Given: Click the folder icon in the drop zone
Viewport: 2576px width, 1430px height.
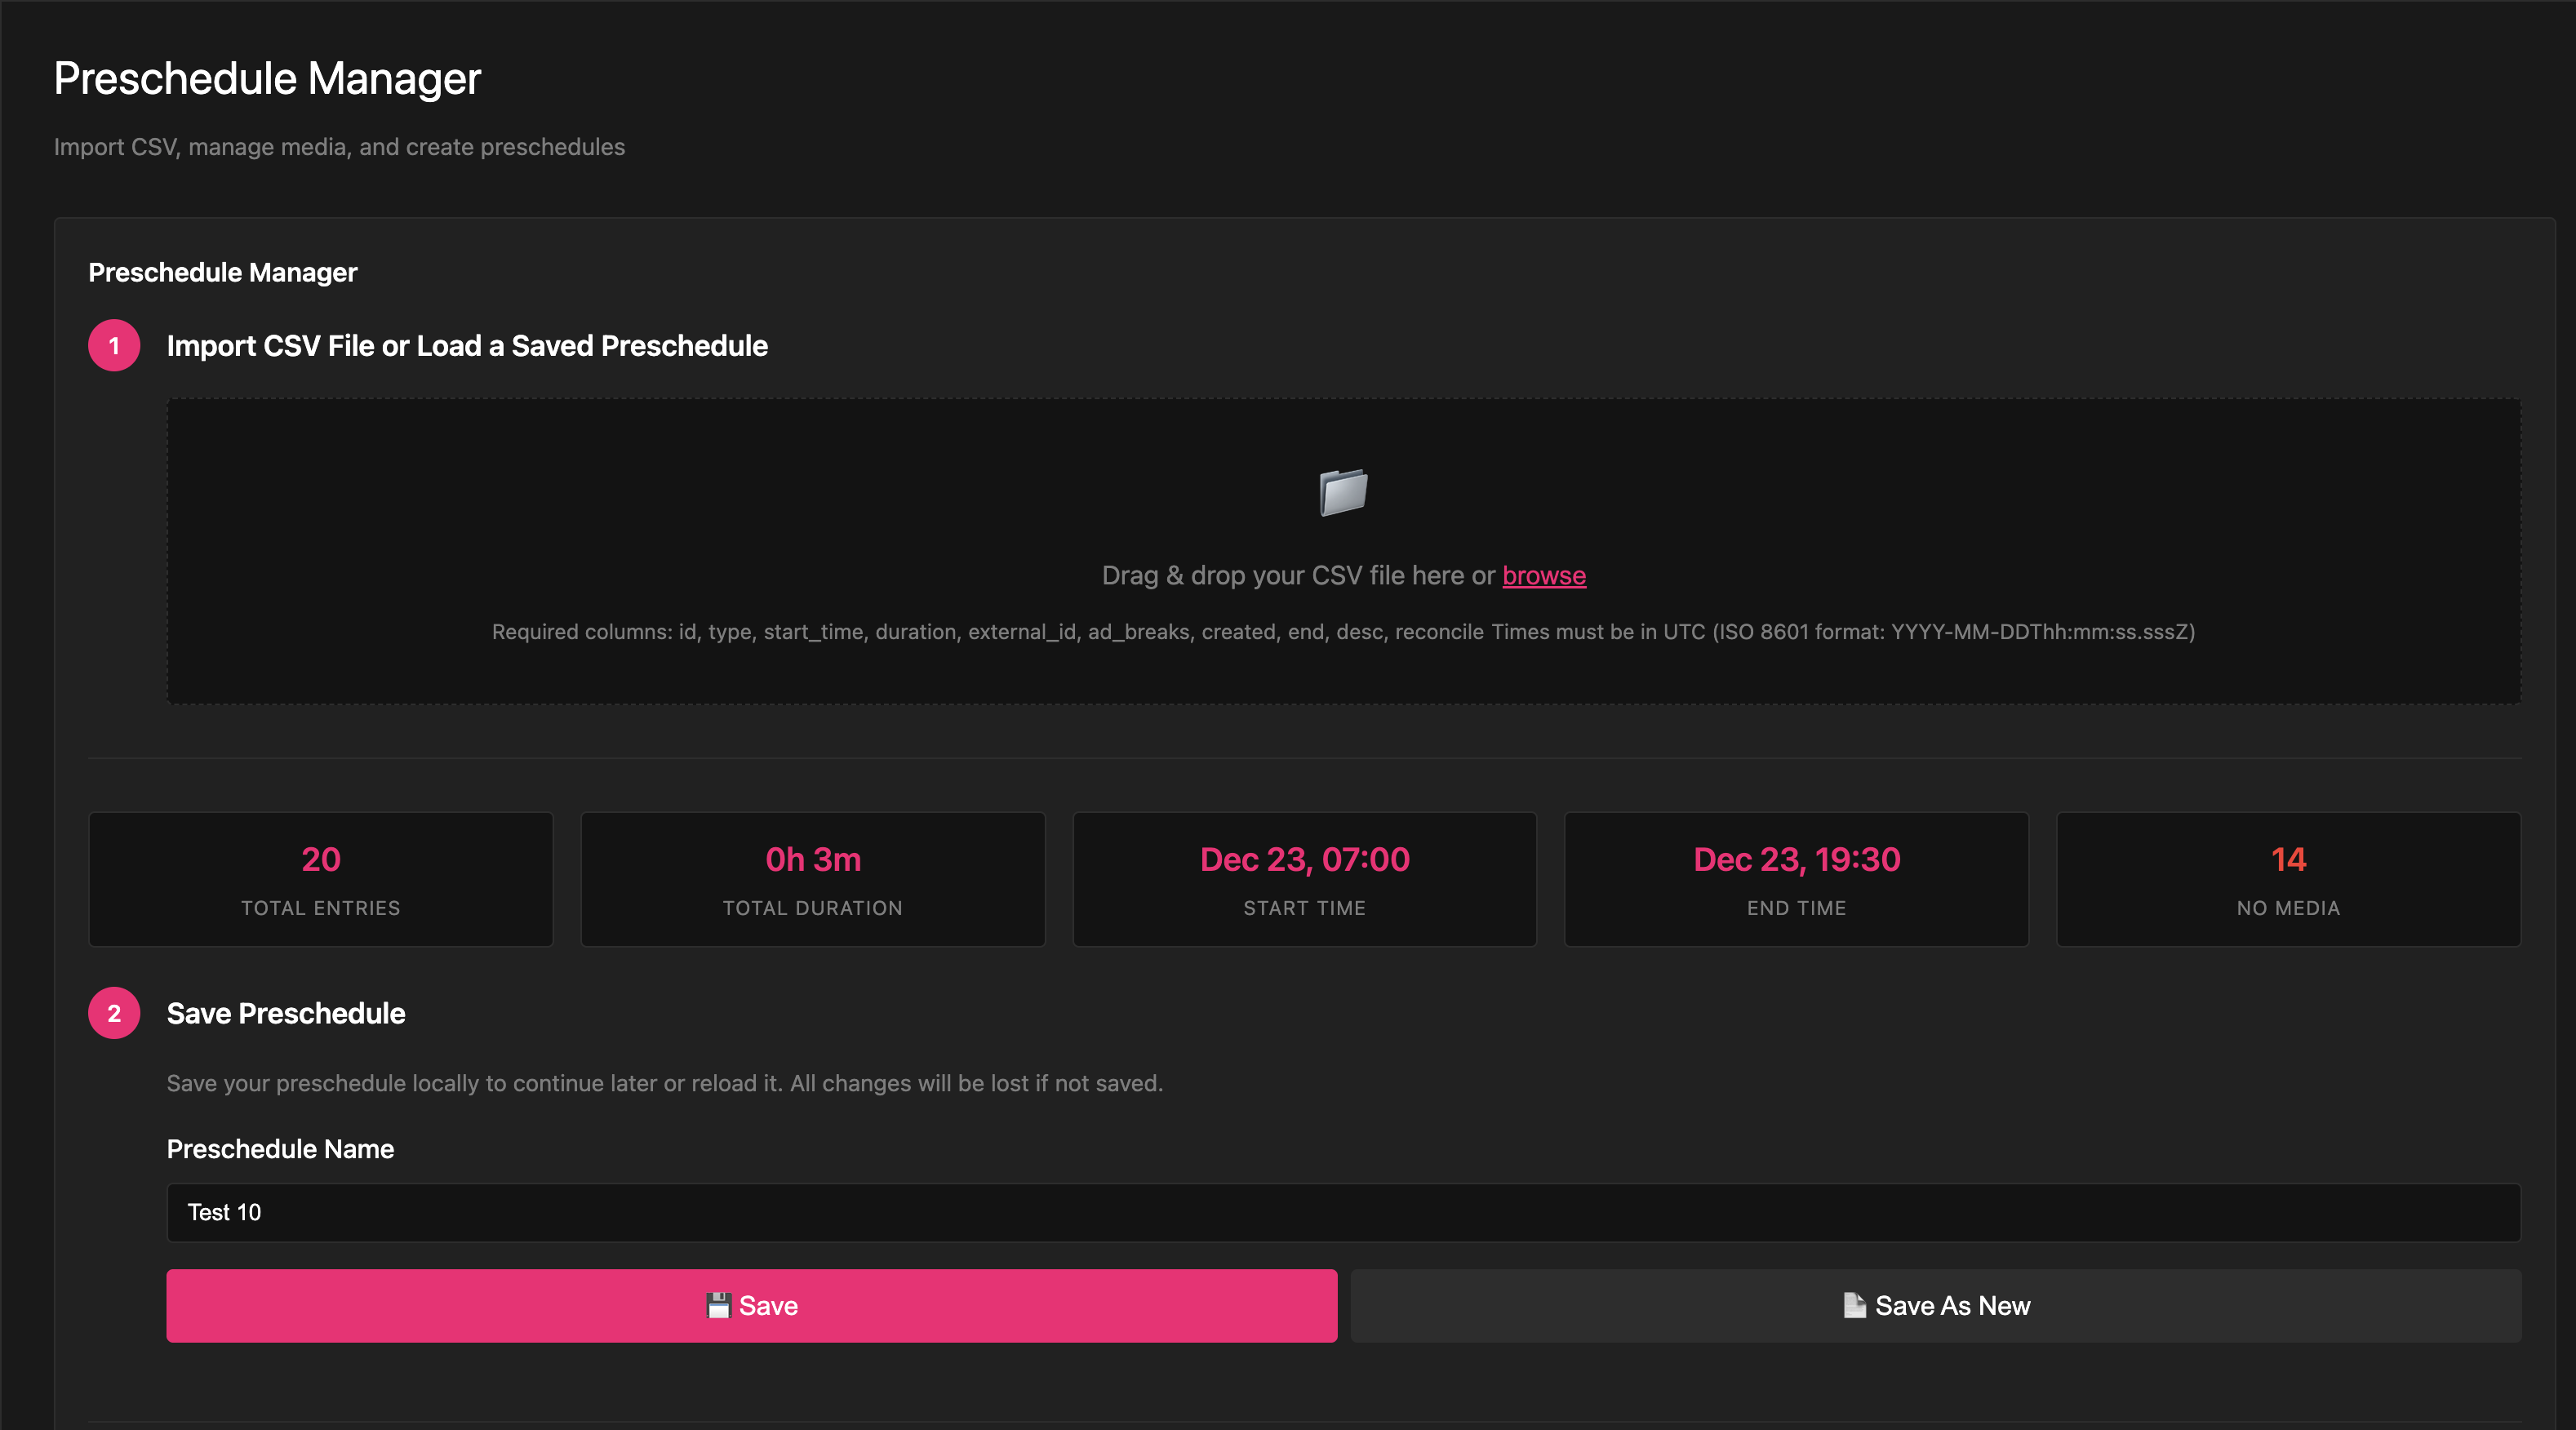Looking at the screenshot, I should 1343,492.
